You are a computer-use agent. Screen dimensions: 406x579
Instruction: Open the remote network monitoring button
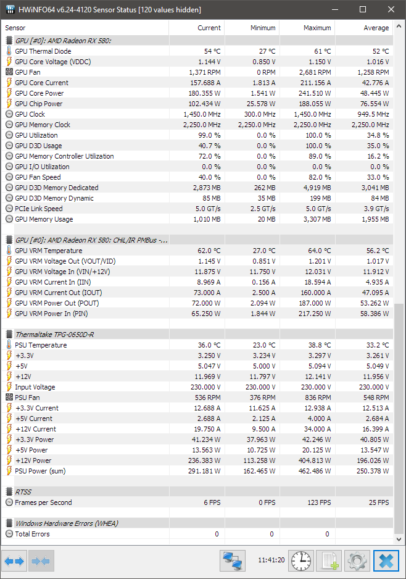click(x=233, y=561)
